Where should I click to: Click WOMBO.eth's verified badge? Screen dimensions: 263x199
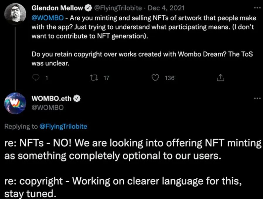pyautogui.click(x=77, y=99)
